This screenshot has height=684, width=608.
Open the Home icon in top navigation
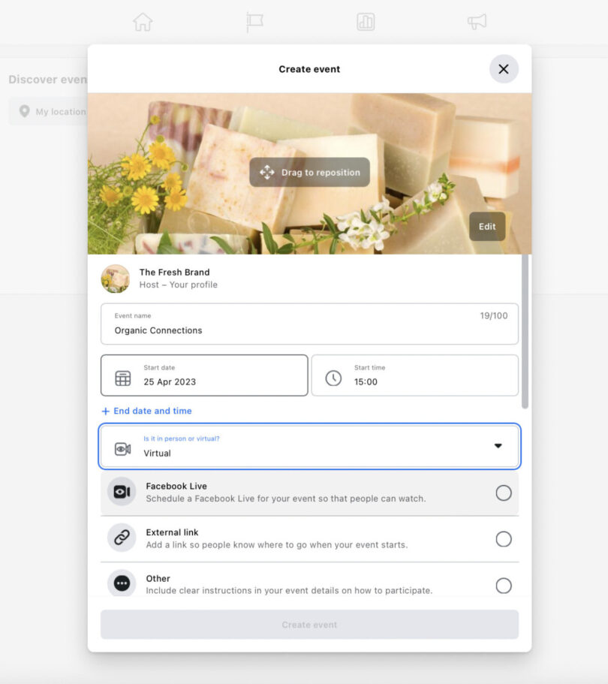pyautogui.click(x=143, y=23)
